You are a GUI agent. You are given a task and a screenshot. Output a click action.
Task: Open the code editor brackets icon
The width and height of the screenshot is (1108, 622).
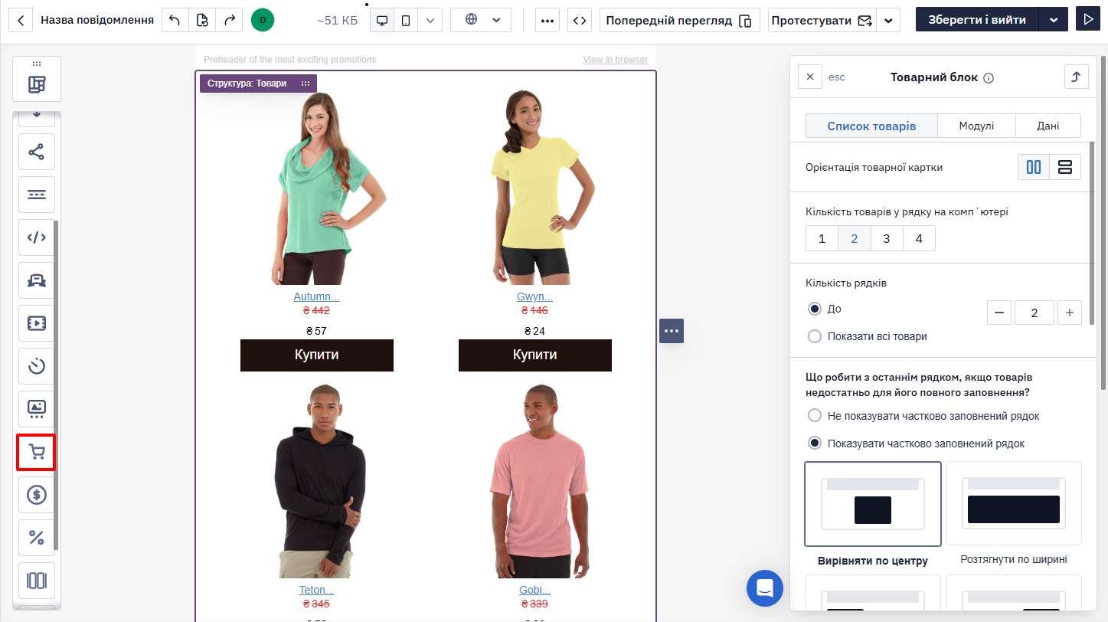tap(580, 20)
